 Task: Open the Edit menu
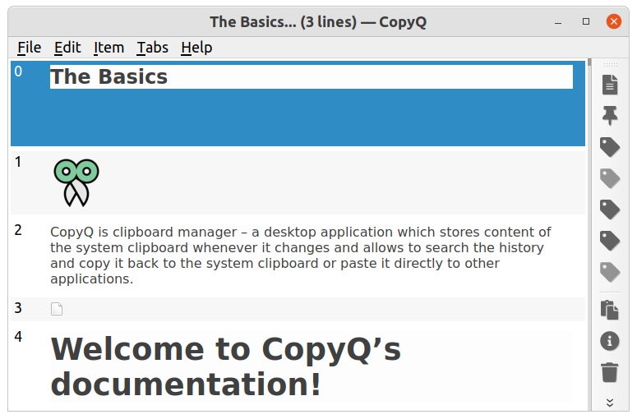[67, 48]
